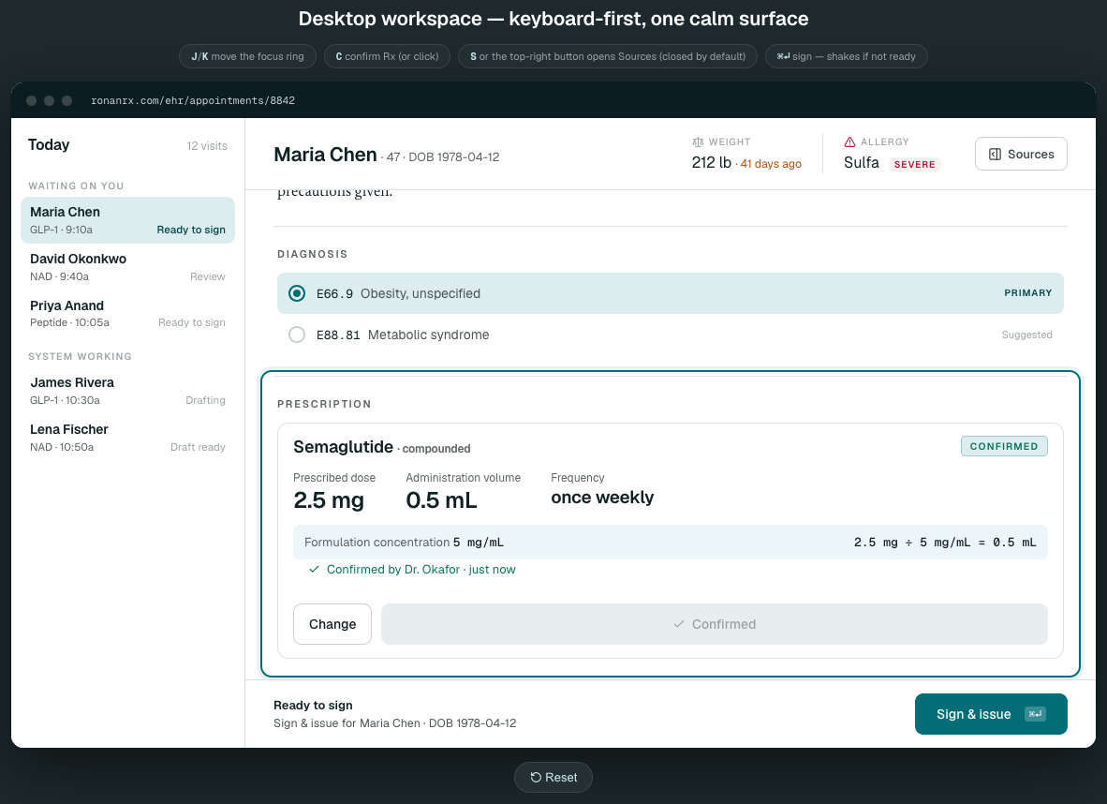The image size is (1107, 804).
Task: Click the CONFIRMED status badge
Action: click(x=1004, y=446)
